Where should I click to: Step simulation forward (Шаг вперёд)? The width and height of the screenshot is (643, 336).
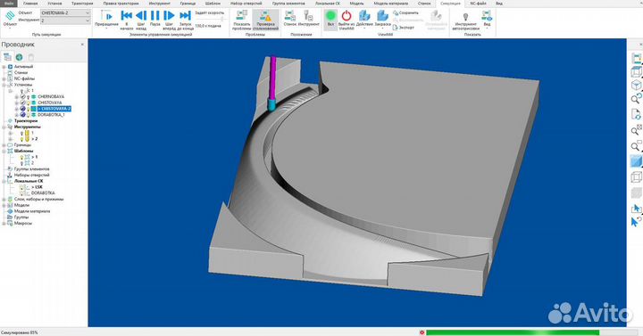pos(169,15)
